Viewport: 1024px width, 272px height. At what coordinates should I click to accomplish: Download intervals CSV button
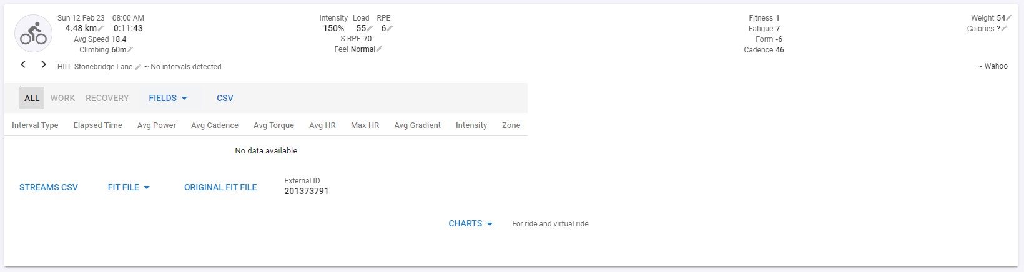pos(225,98)
